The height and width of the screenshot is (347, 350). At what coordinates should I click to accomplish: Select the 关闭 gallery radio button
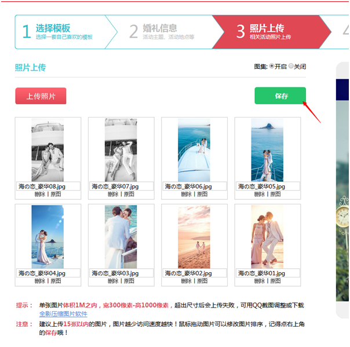point(291,66)
